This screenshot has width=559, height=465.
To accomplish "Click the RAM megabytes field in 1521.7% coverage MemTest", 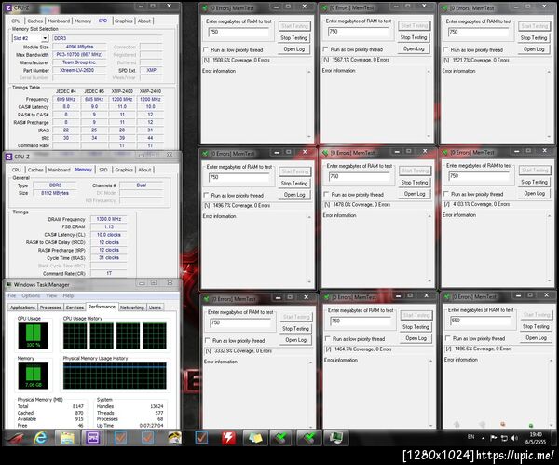I will click(x=478, y=32).
